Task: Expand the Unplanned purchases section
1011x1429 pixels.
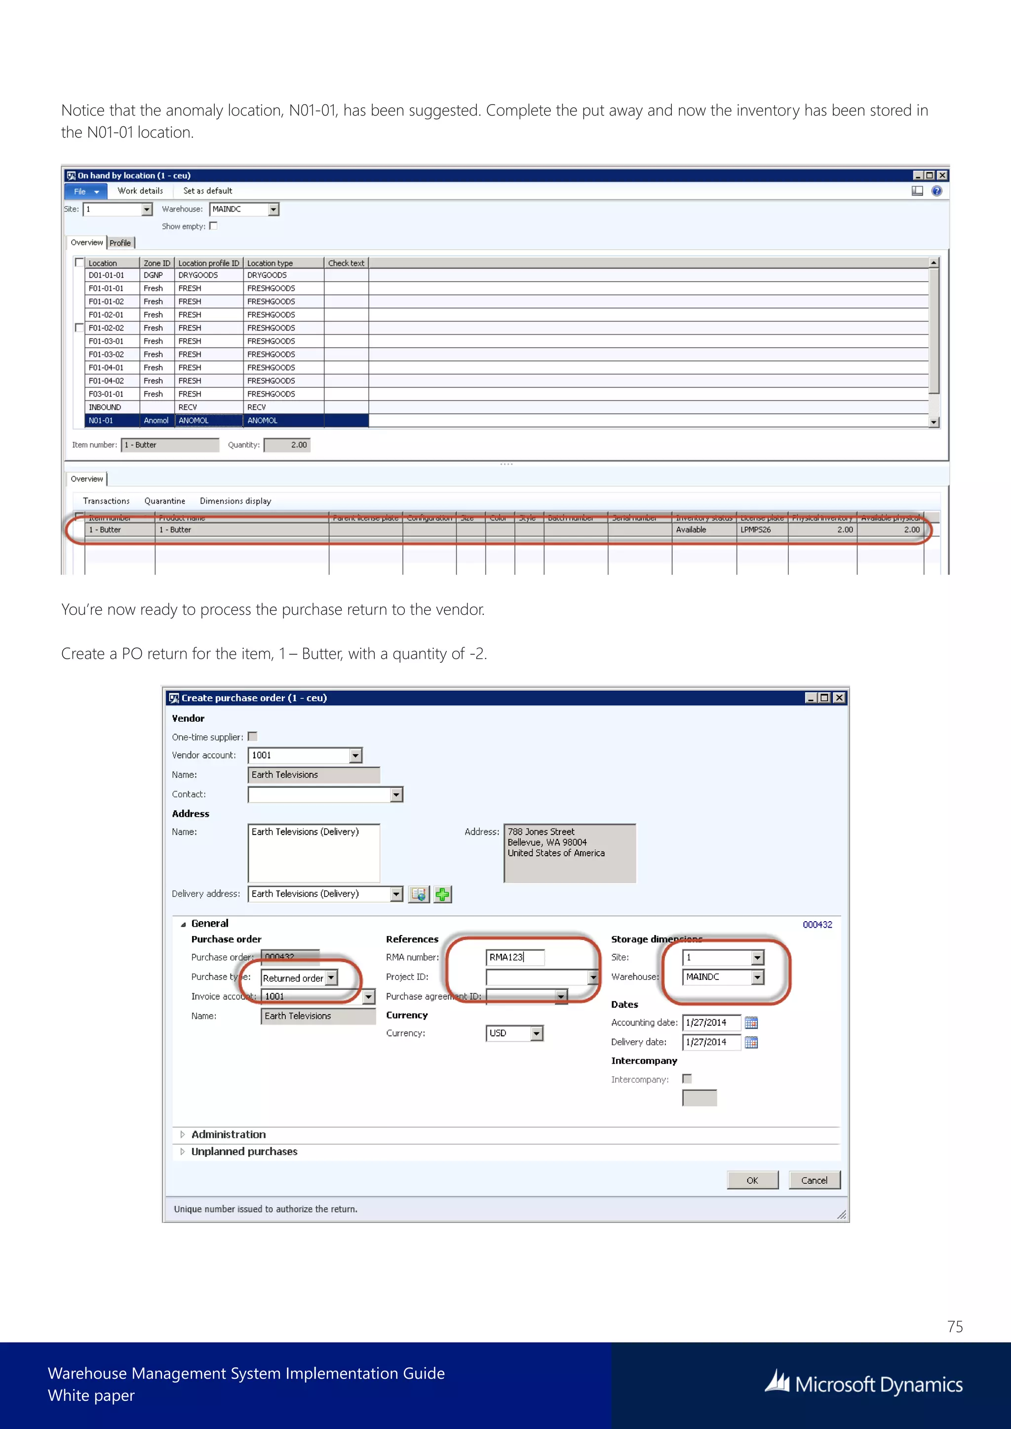Action: pos(182,1152)
